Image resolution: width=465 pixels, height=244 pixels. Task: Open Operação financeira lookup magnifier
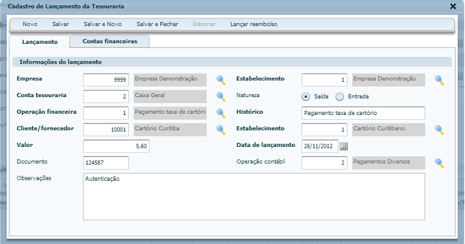(221, 113)
